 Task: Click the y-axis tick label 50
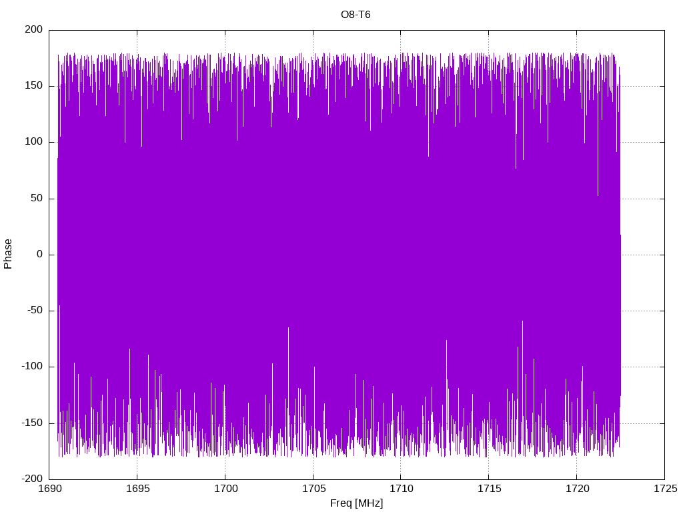37,198
